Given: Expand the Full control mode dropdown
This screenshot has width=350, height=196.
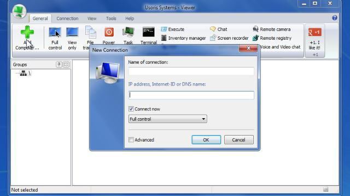Looking at the screenshot, I should 168,119.
